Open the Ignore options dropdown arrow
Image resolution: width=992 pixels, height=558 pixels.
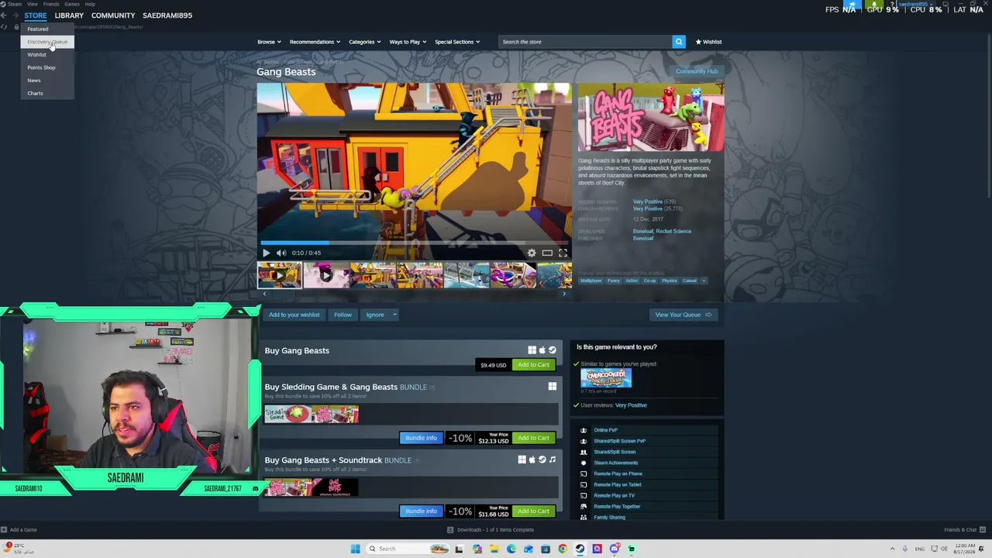click(x=394, y=315)
